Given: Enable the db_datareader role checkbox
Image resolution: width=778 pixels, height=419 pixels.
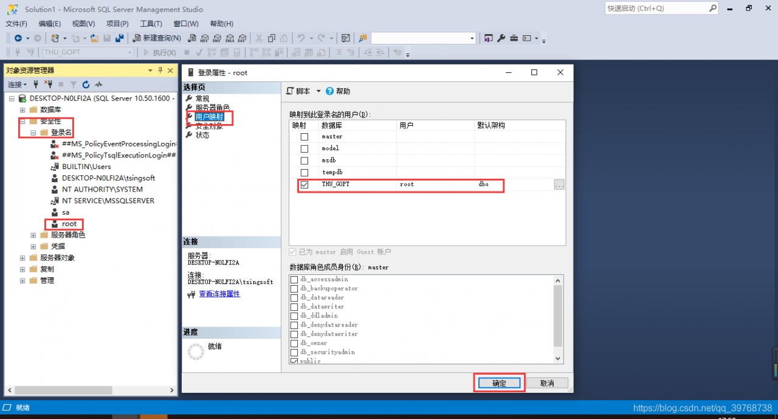Looking at the screenshot, I should click(295, 298).
